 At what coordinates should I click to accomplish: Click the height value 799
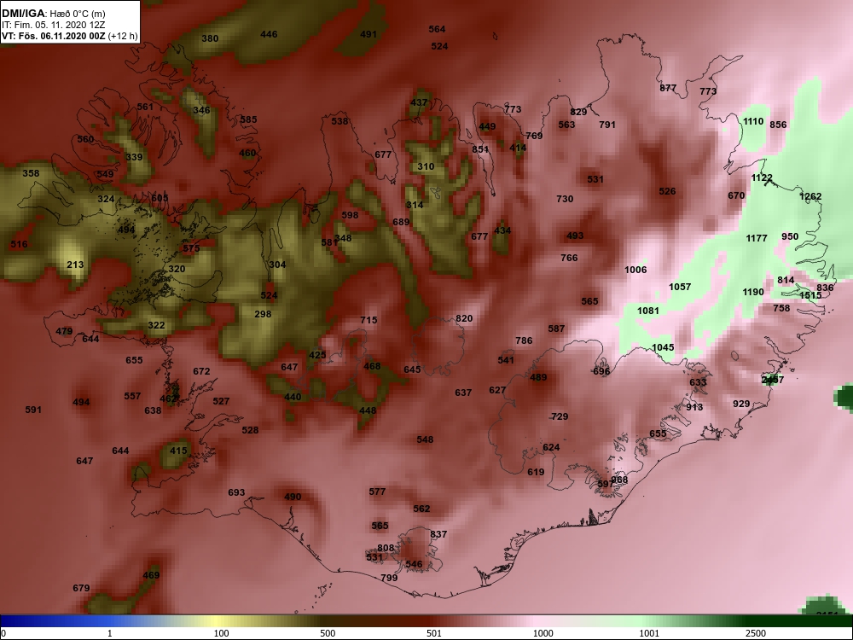point(389,578)
